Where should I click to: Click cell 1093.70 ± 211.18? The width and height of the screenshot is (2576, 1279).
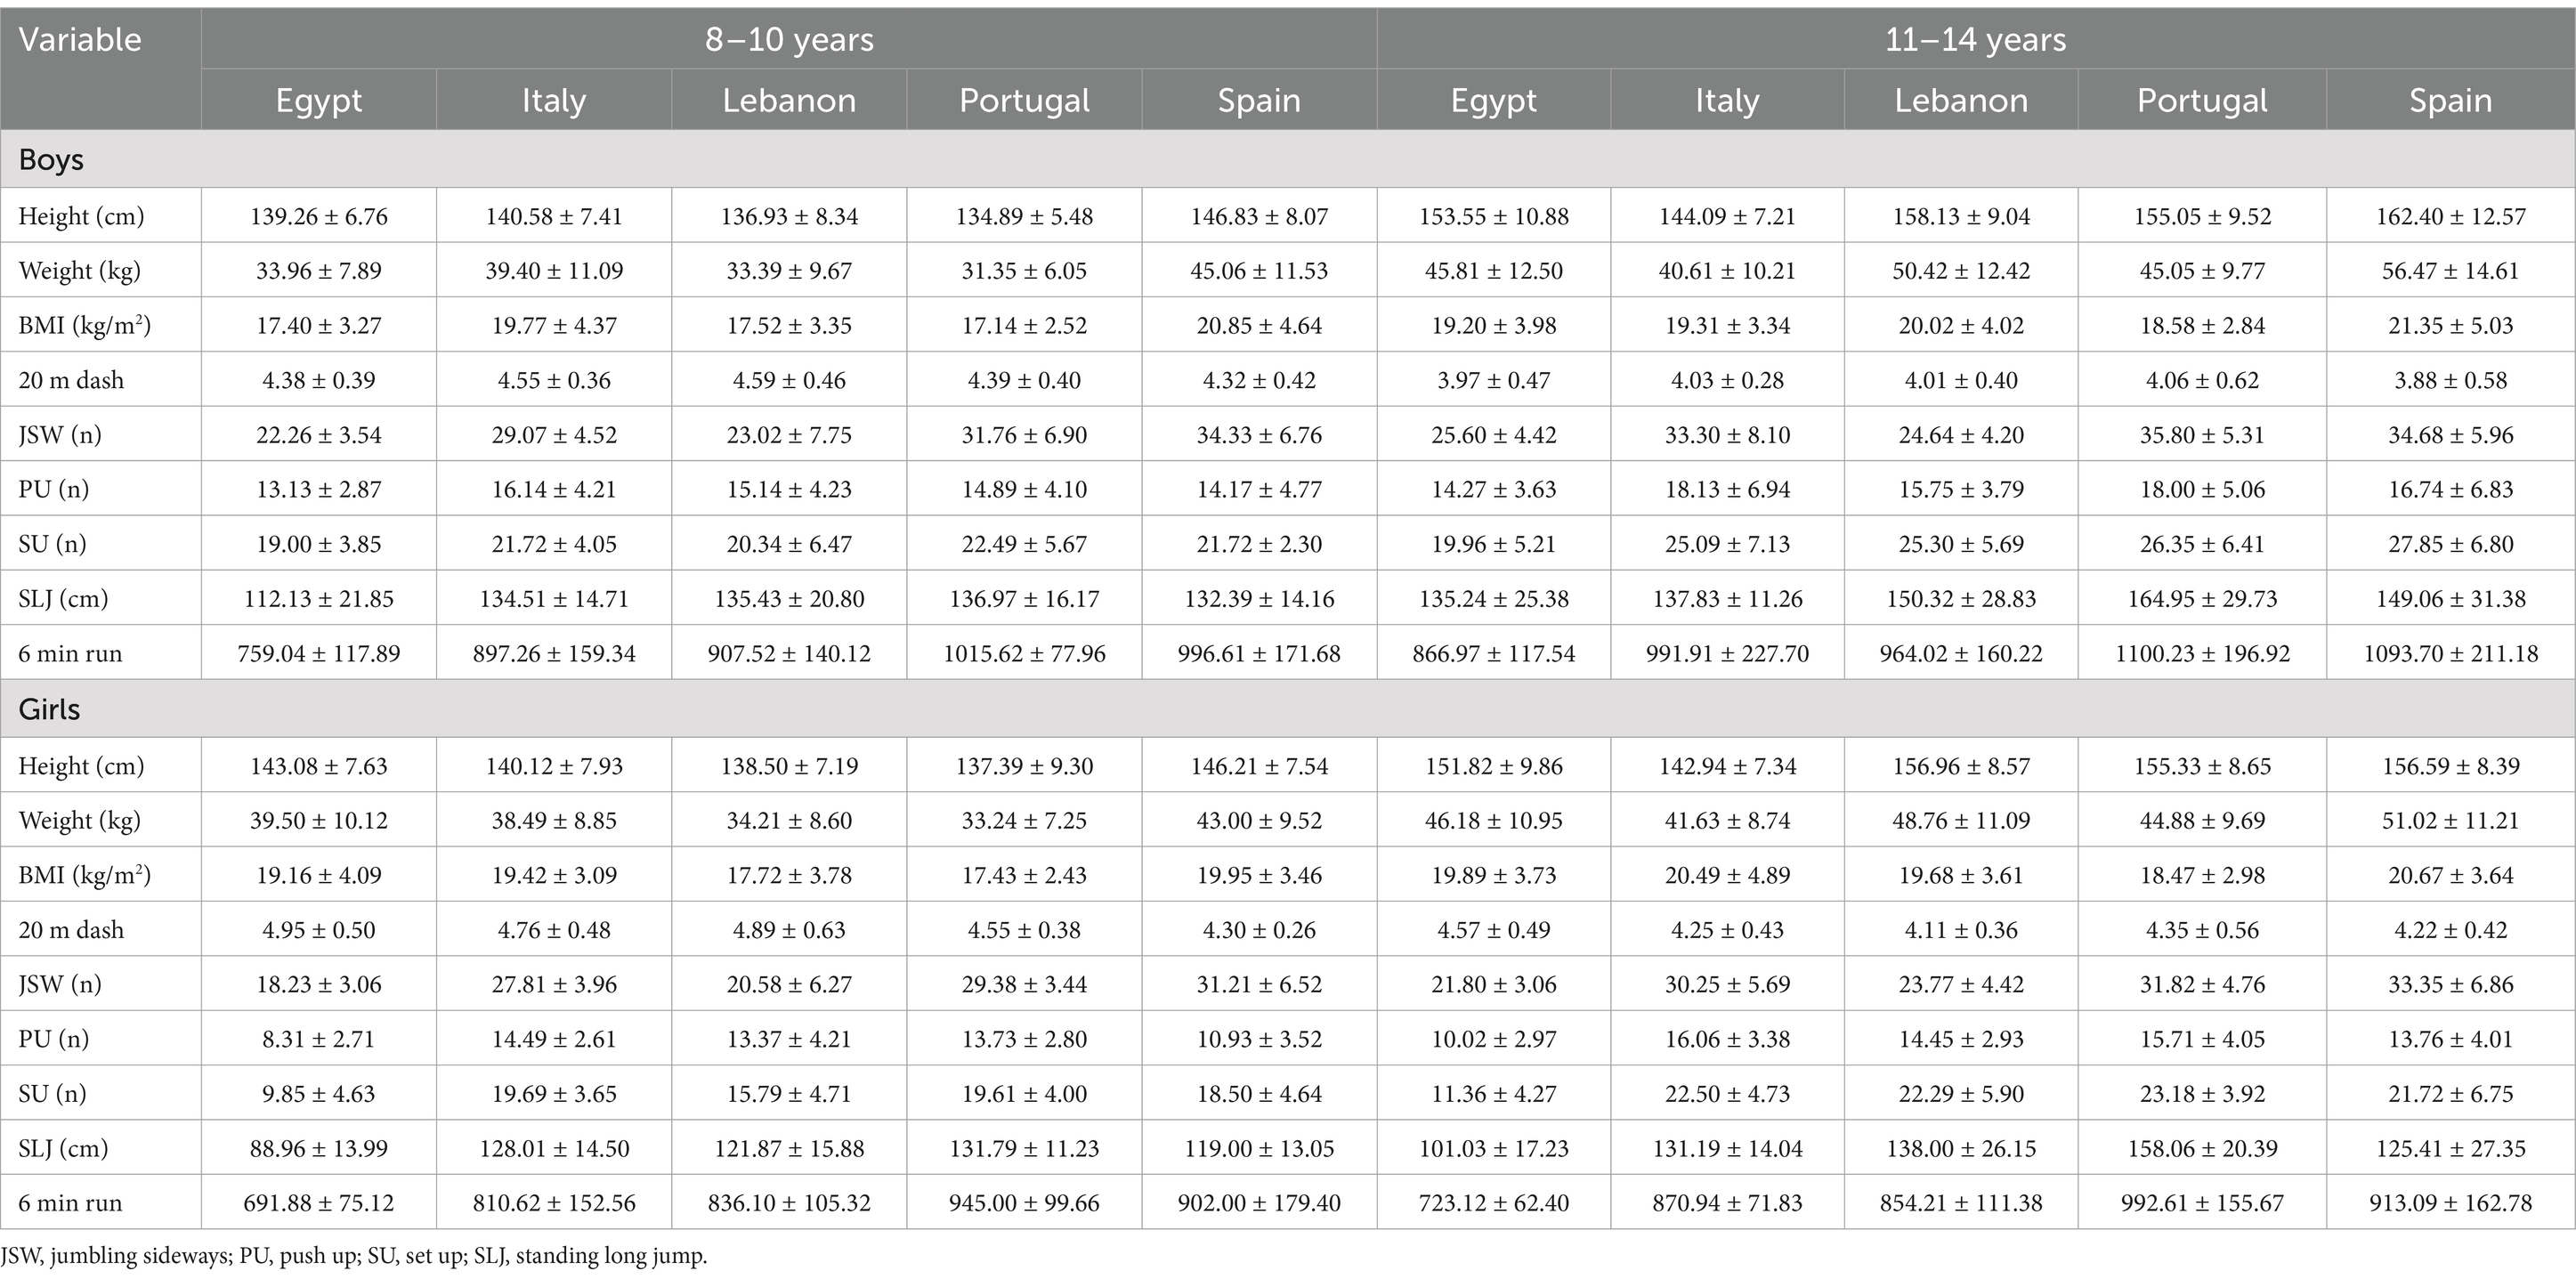tap(2450, 653)
